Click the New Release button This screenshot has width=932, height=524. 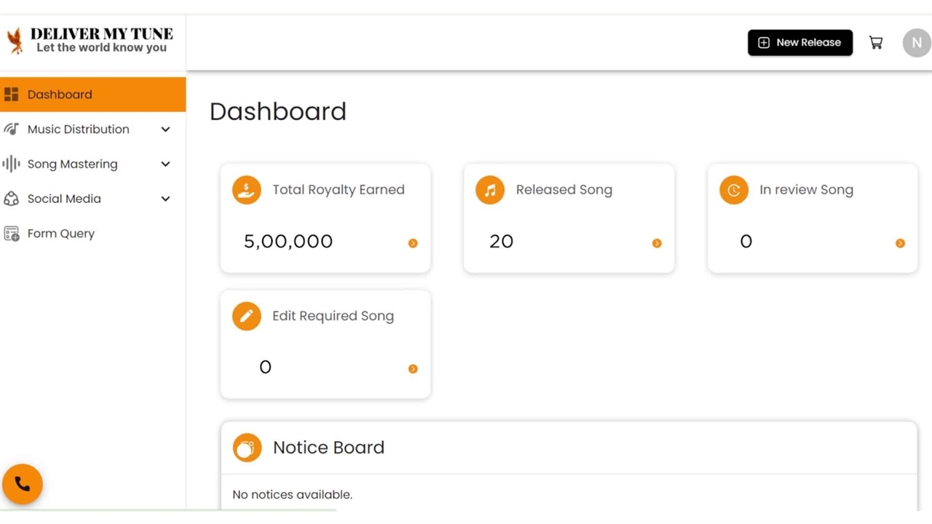(799, 43)
